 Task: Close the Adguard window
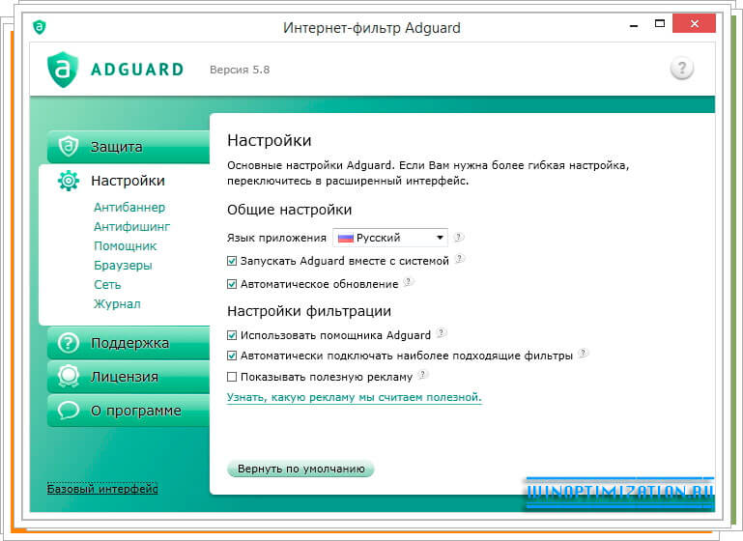694,24
